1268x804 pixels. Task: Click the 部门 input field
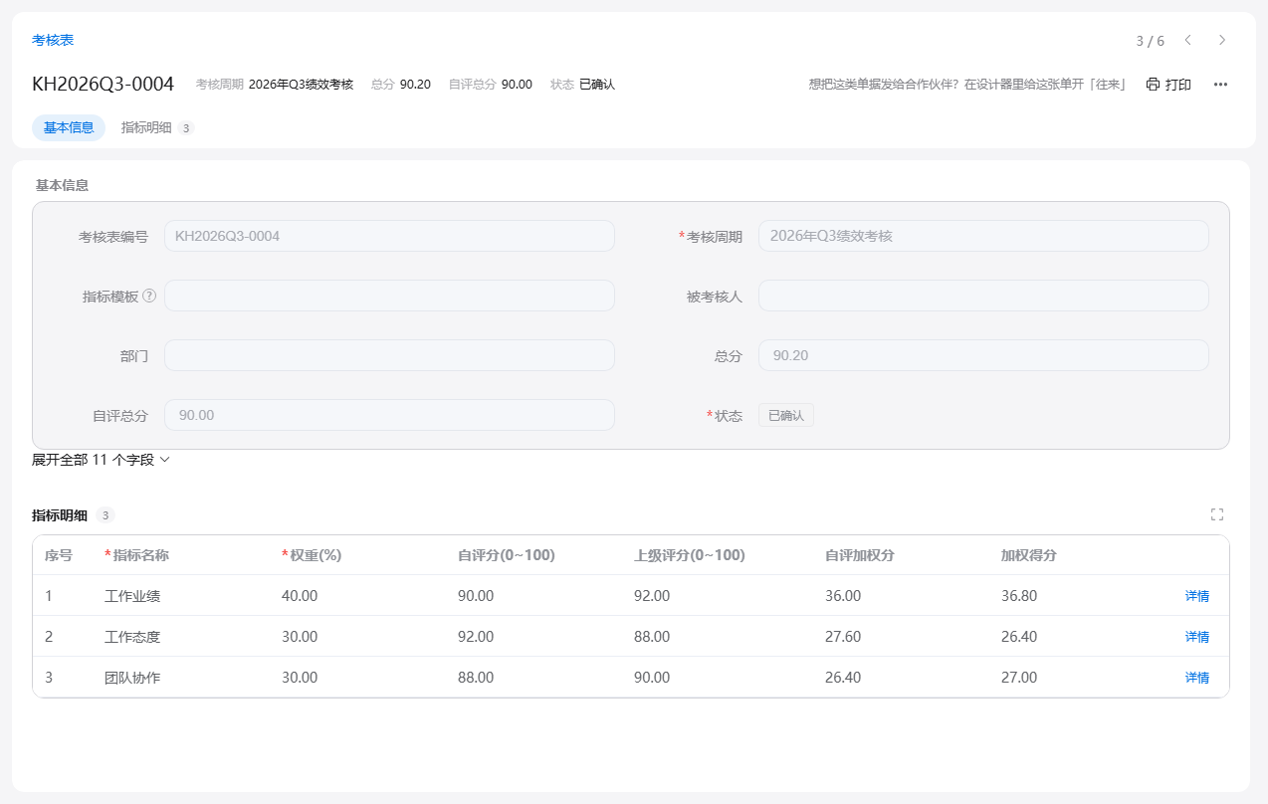coord(389,355)
